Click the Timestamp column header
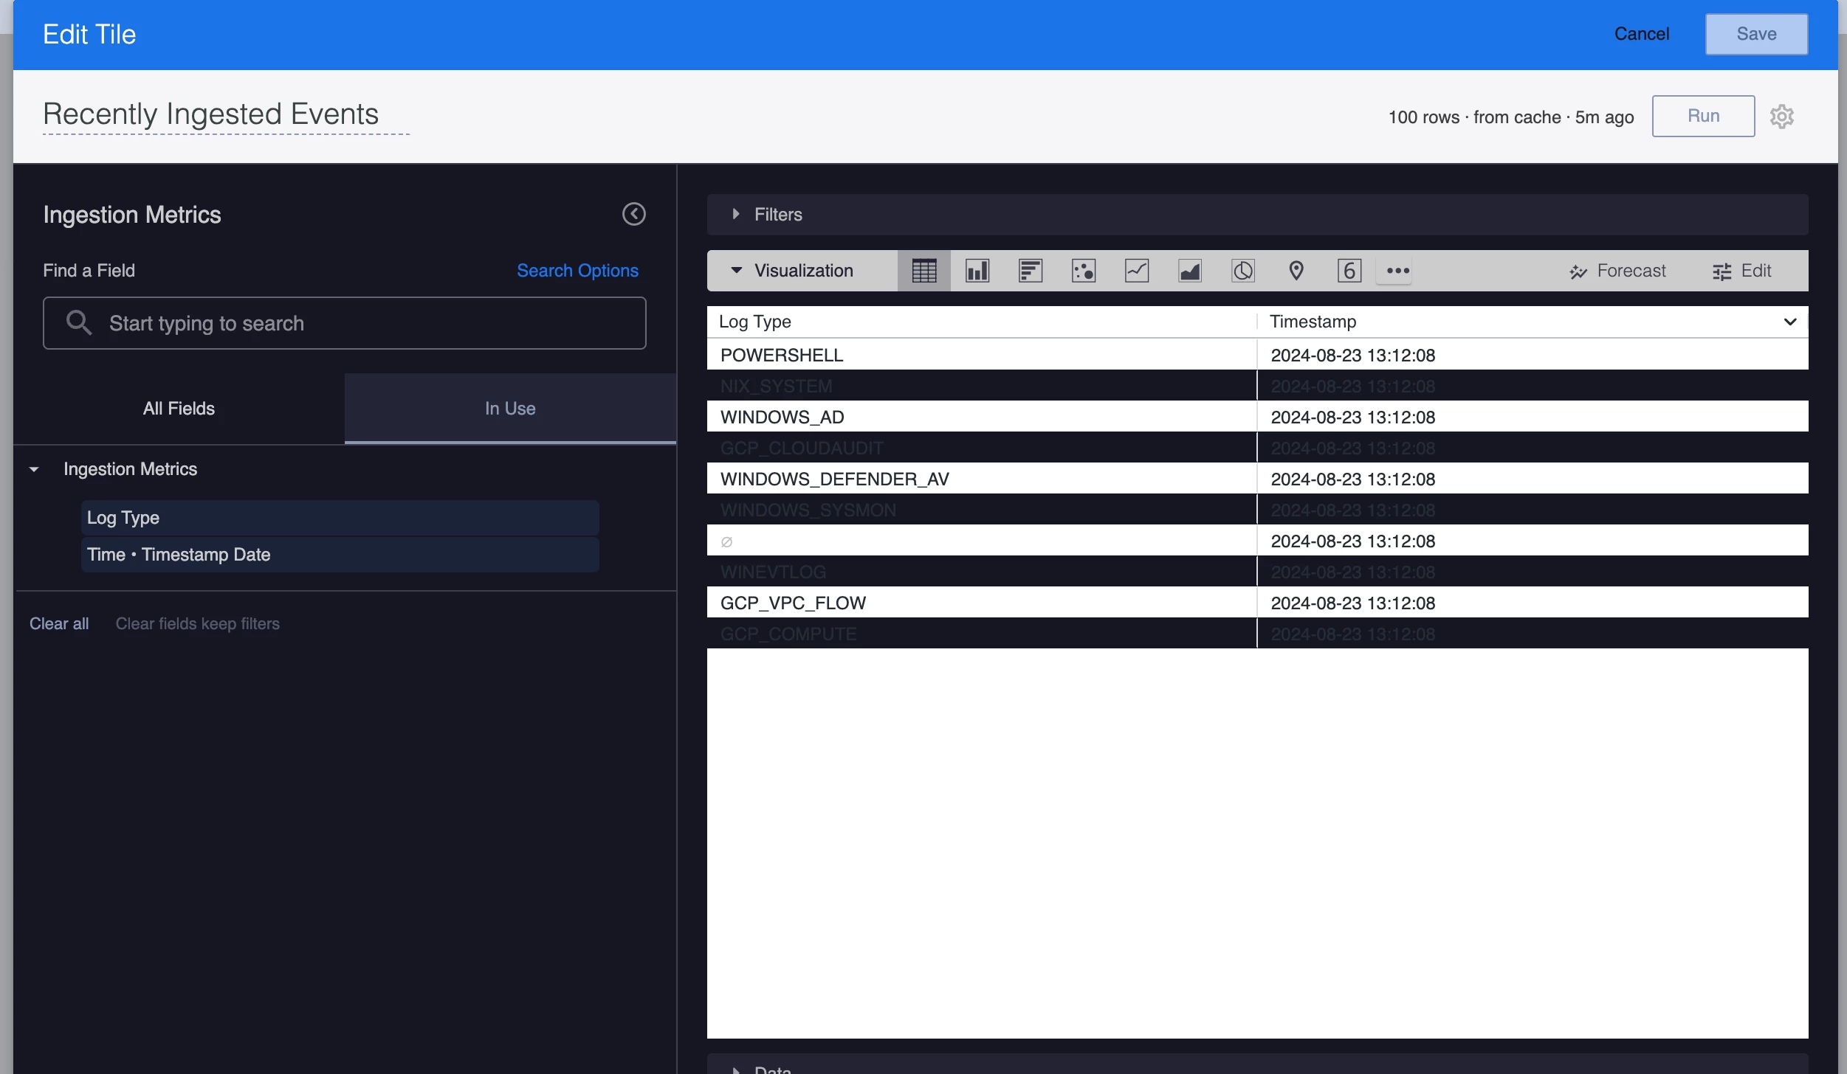 pos(1533,322)
